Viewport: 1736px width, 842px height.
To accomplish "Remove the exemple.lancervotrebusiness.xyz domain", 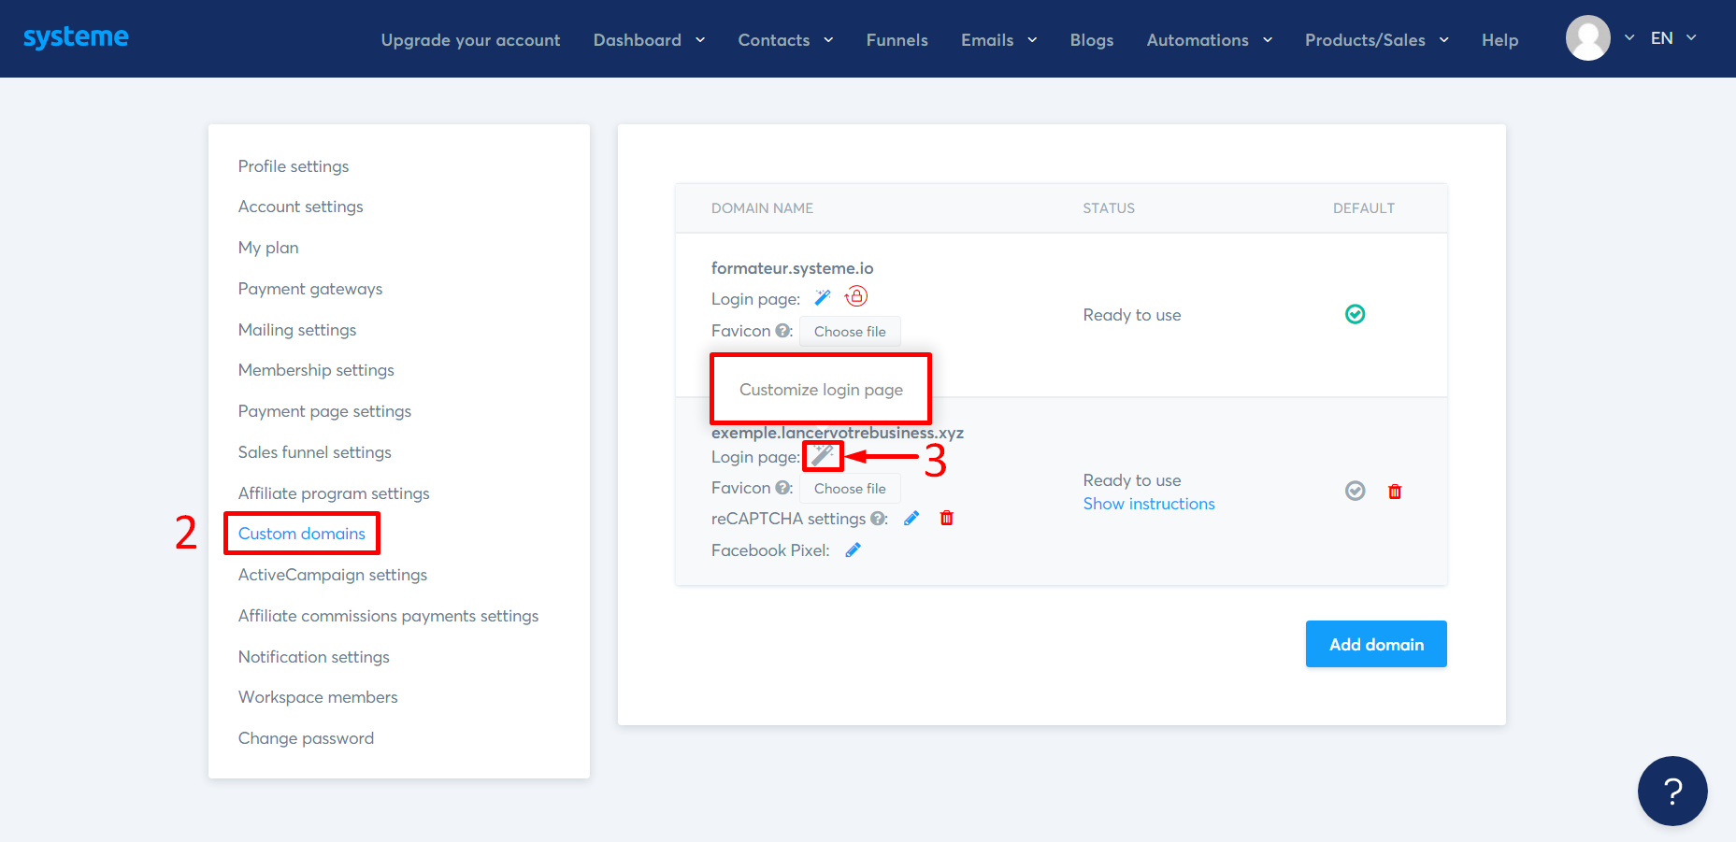I will [1395, 491].
